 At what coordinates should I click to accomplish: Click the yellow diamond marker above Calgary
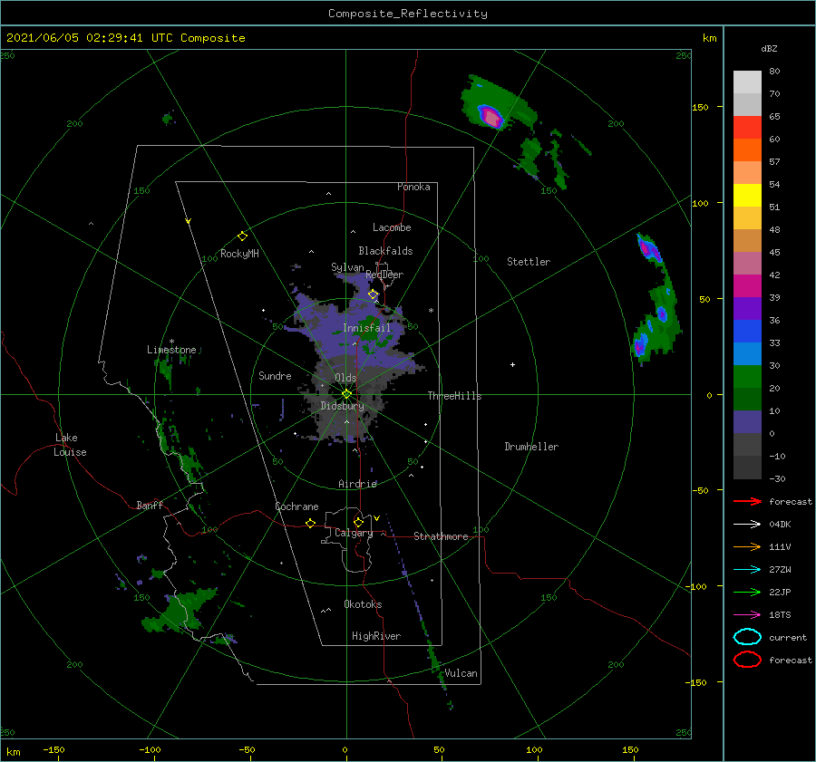(x=358, y=522)
